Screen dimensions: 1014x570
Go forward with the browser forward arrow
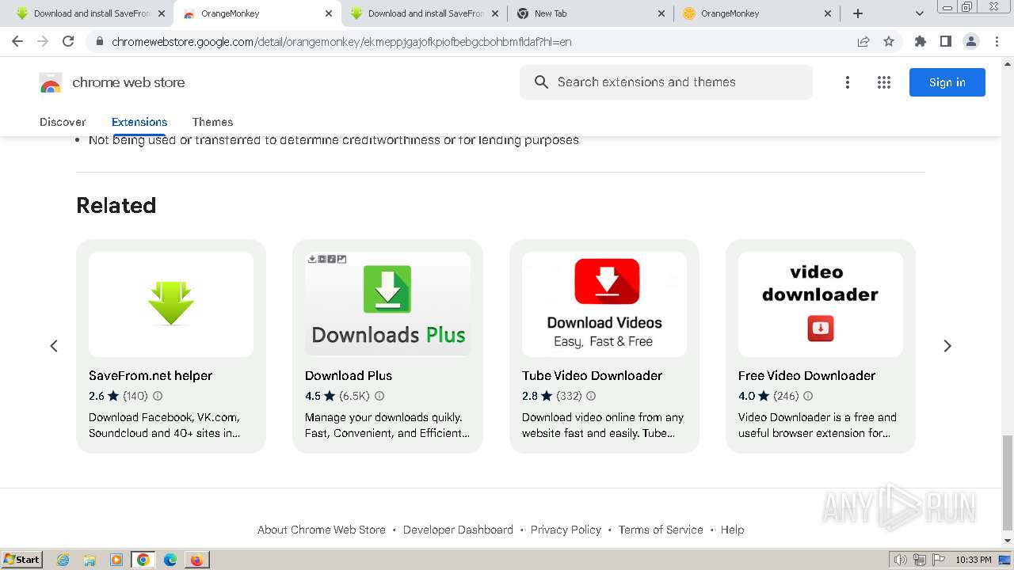coord(43,41)
